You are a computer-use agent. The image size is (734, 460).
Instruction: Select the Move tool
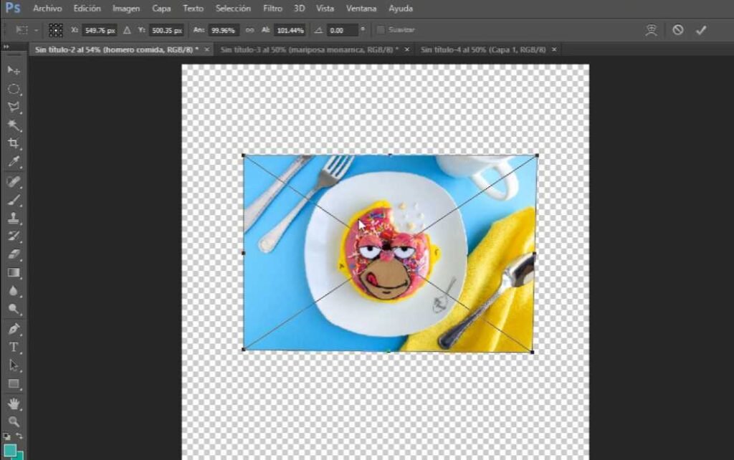[x=14, y=70]
